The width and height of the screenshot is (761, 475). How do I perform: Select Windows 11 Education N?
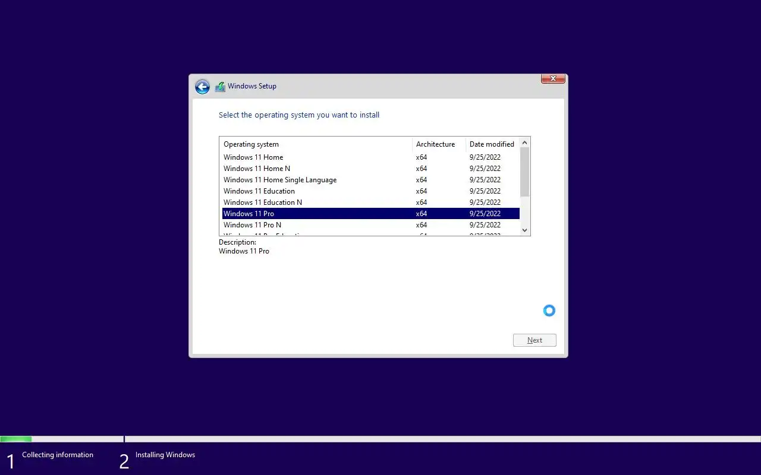tap(370, 202)
